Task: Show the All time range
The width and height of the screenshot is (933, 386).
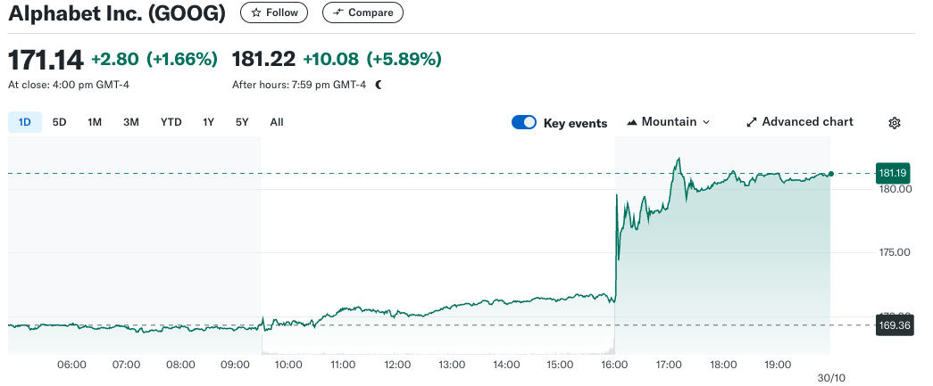Action: pos(277,122)
